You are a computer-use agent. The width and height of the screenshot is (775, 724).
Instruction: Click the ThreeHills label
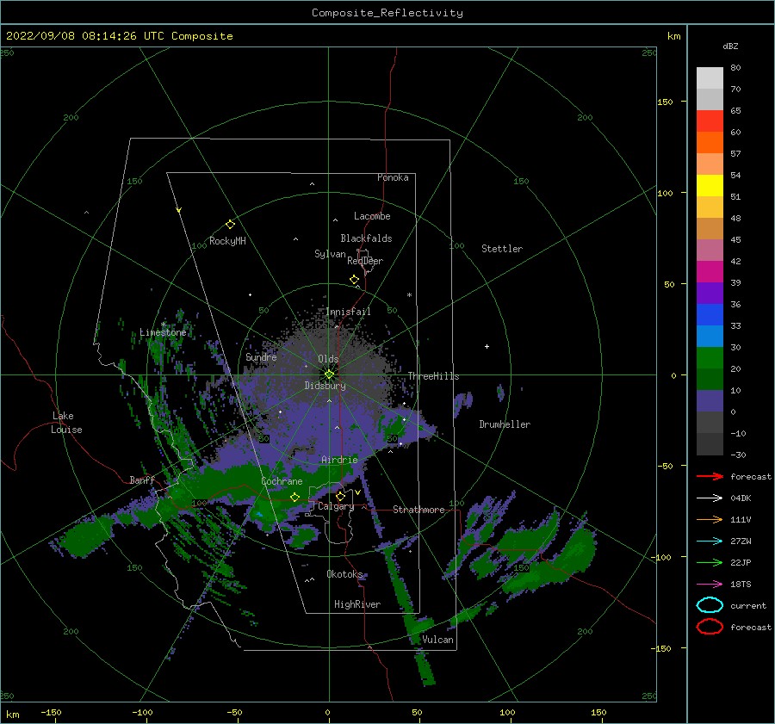tap(433, 376)
